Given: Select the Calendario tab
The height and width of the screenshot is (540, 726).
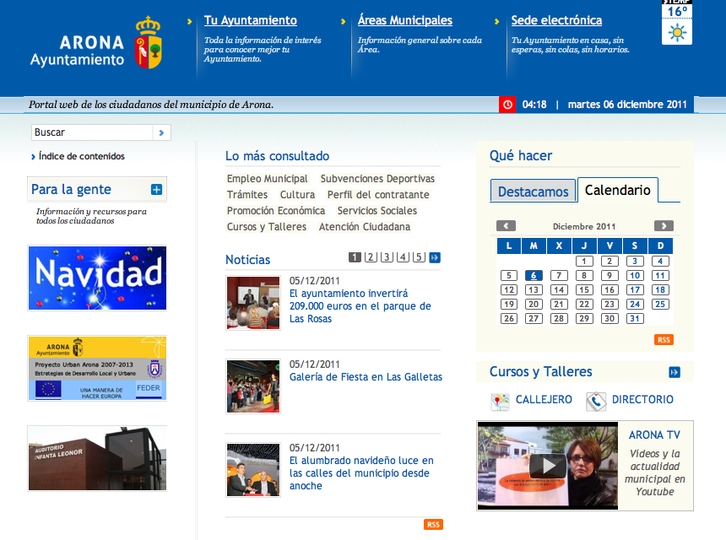Looking at the screenshot, I should [x=617, y=191].
